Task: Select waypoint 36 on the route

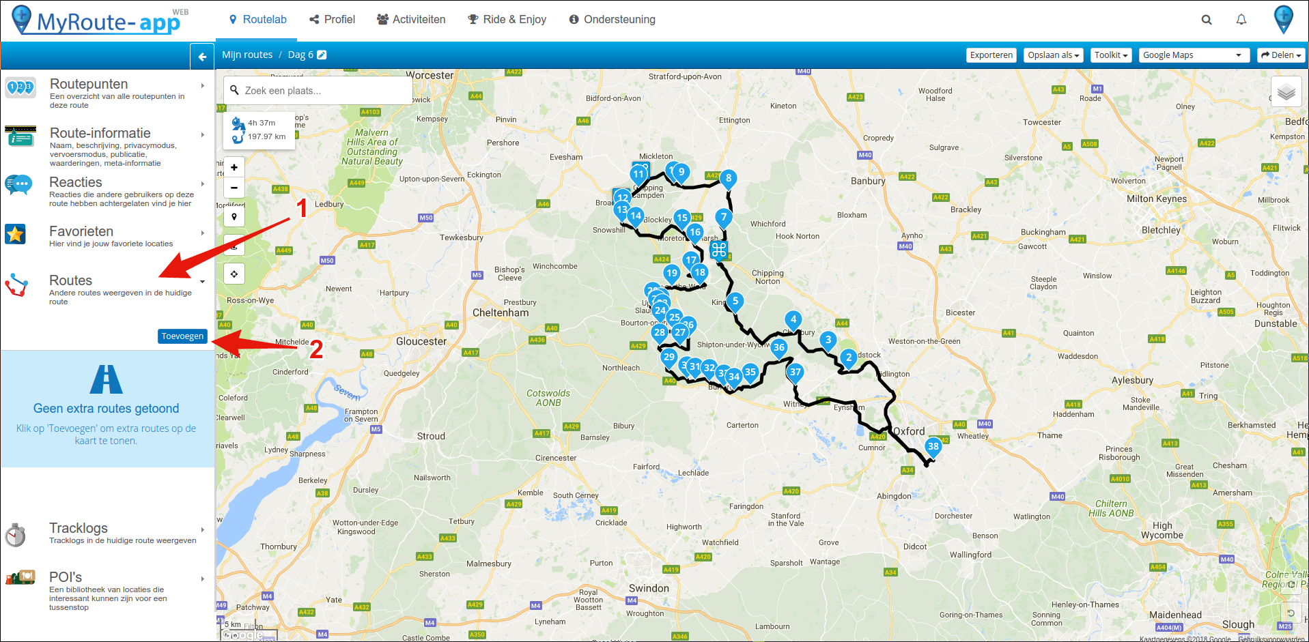Action: pos(779,348)
